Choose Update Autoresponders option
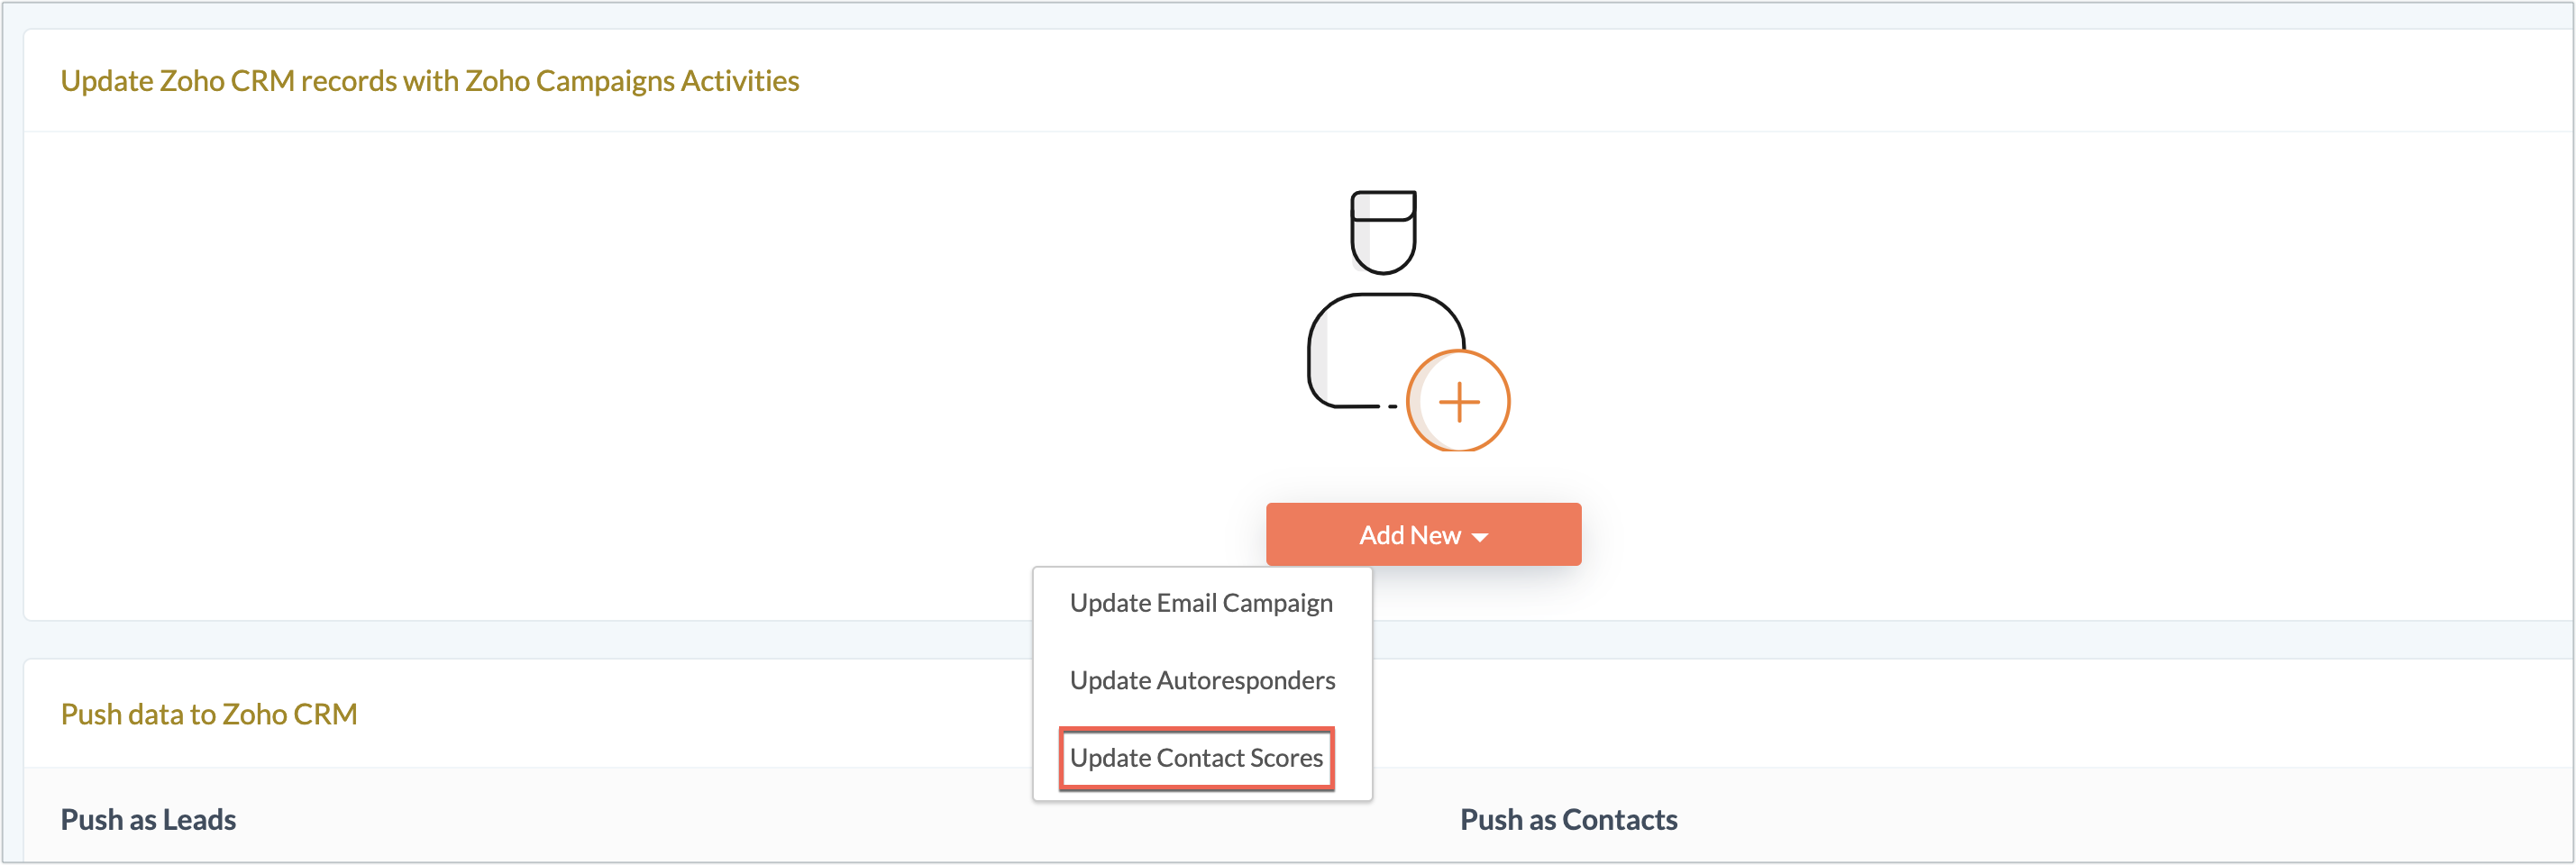Image resolution: width=2576 pixels, height=865 pixels. click(x=1202, y=680)
